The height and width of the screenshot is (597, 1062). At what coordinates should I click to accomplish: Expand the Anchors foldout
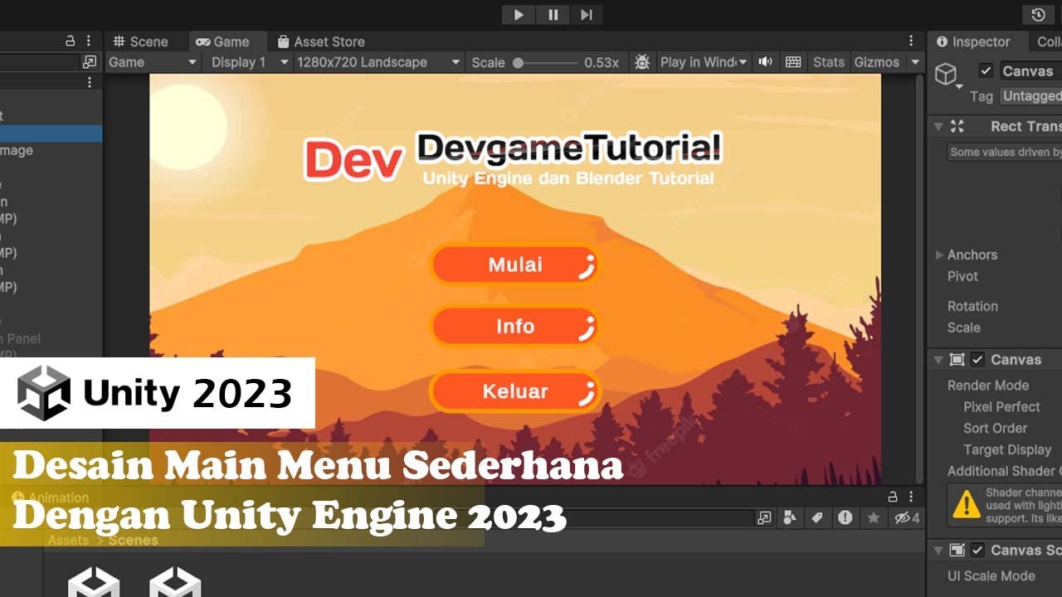point(939,255)
